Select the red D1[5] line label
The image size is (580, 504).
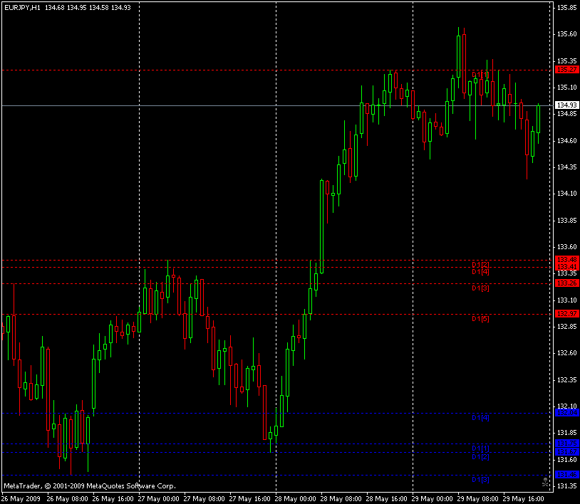pos(480,318)
